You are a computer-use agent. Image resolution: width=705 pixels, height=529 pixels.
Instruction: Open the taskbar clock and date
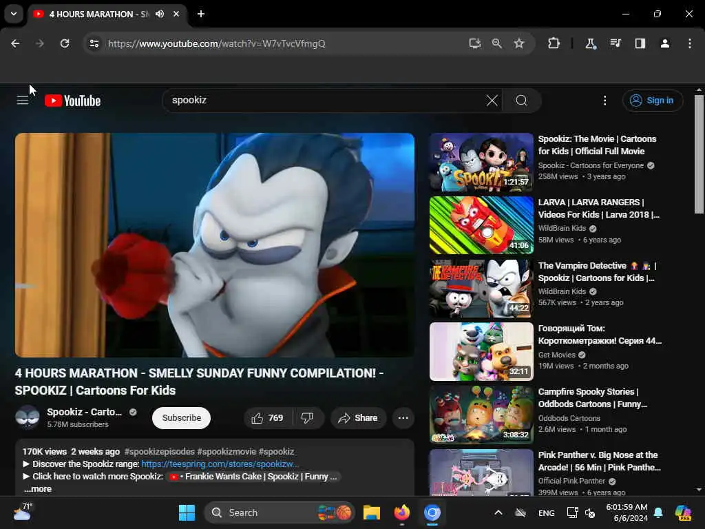tap(627, 512)
